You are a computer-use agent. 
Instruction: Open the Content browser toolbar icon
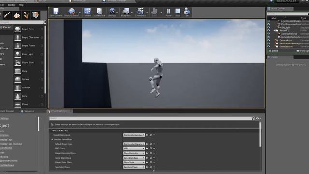click(x=87, y=12)
